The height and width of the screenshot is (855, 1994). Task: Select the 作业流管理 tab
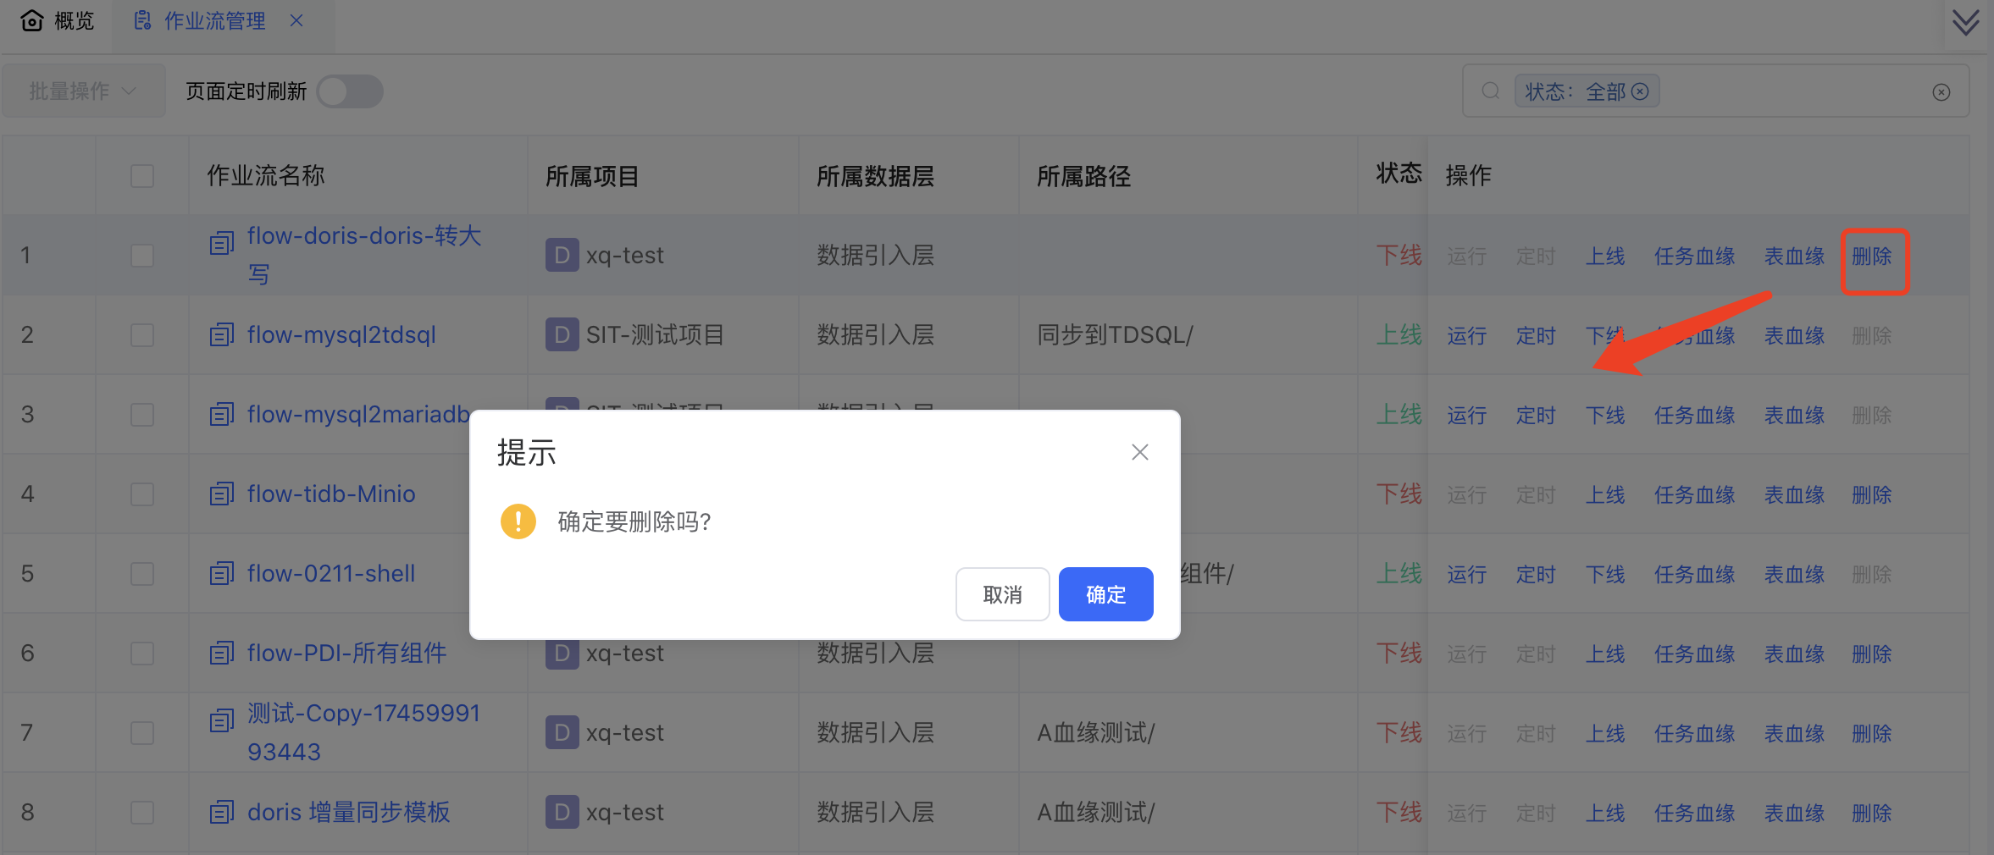point(214,19)
